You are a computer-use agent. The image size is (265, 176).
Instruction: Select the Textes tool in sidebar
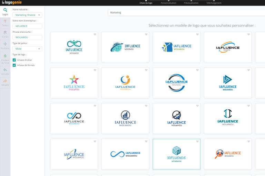pos(5,23)
